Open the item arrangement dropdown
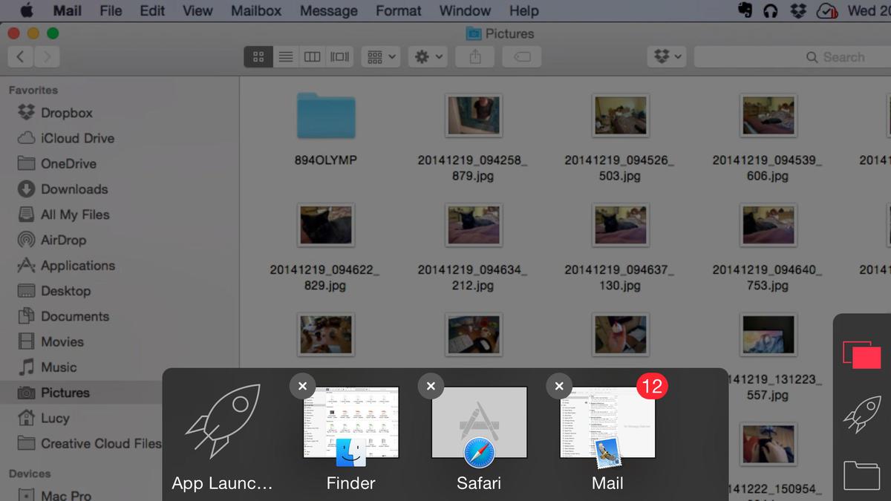This screenshot has width=891, height=501. tap(381, 56)
